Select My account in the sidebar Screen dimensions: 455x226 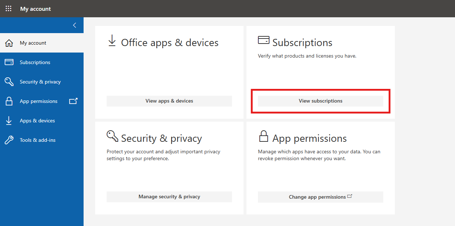[42, 43]
